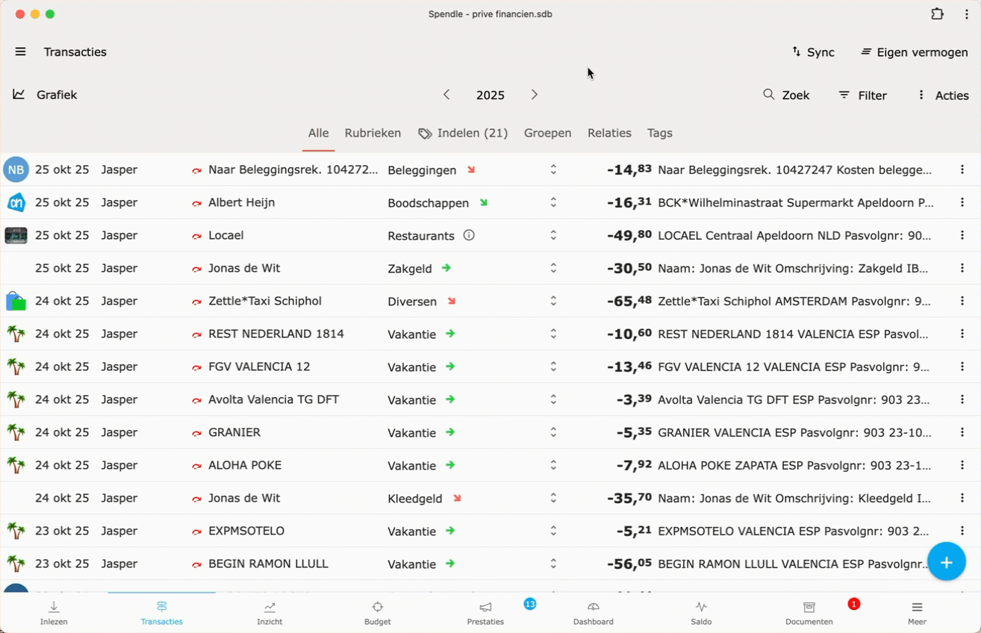Open the Acties menu
Screen dimensions: 981x633
point(942,95)
